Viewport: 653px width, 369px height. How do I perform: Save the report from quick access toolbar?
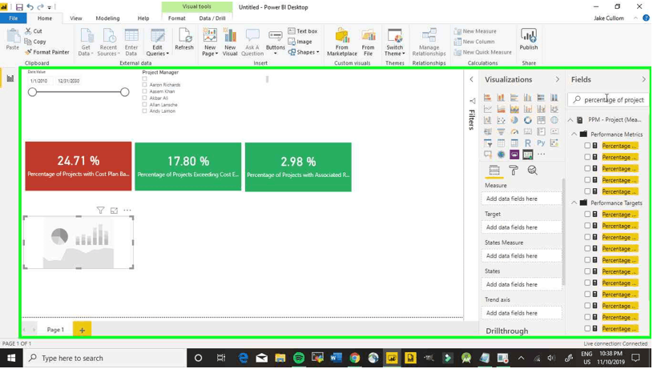click(19, 7)
